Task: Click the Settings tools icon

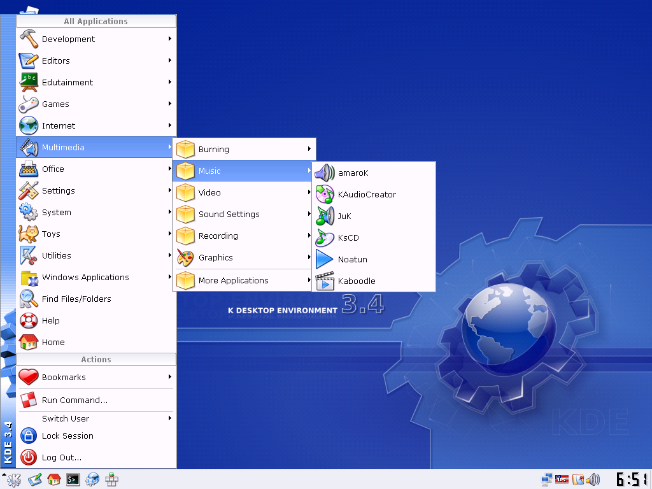Action: (29, 190)
